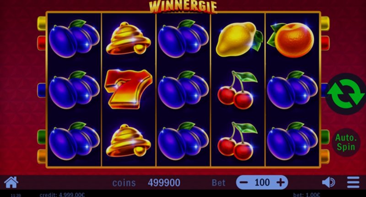
Task: Decrease bet with minus button
Action: [x=244, y=182]
